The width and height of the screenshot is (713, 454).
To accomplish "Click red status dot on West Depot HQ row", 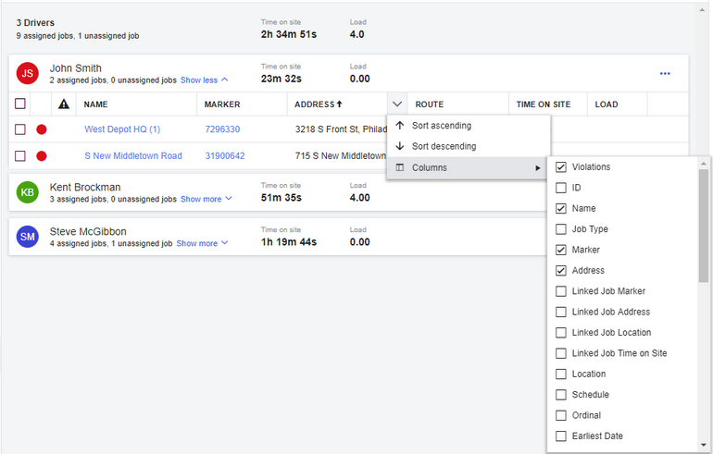I will point(42,129).
